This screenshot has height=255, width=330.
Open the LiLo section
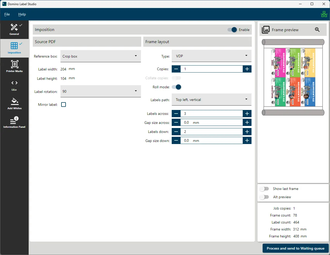click(14, 85)
